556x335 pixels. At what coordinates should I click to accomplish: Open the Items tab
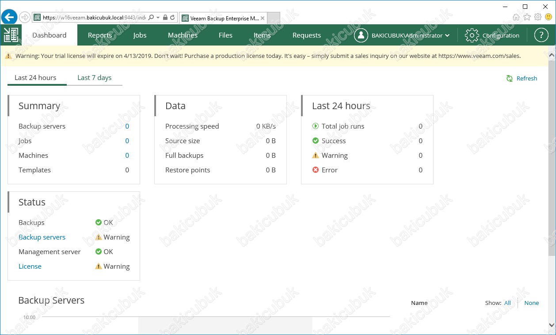[x=262, y=35]
